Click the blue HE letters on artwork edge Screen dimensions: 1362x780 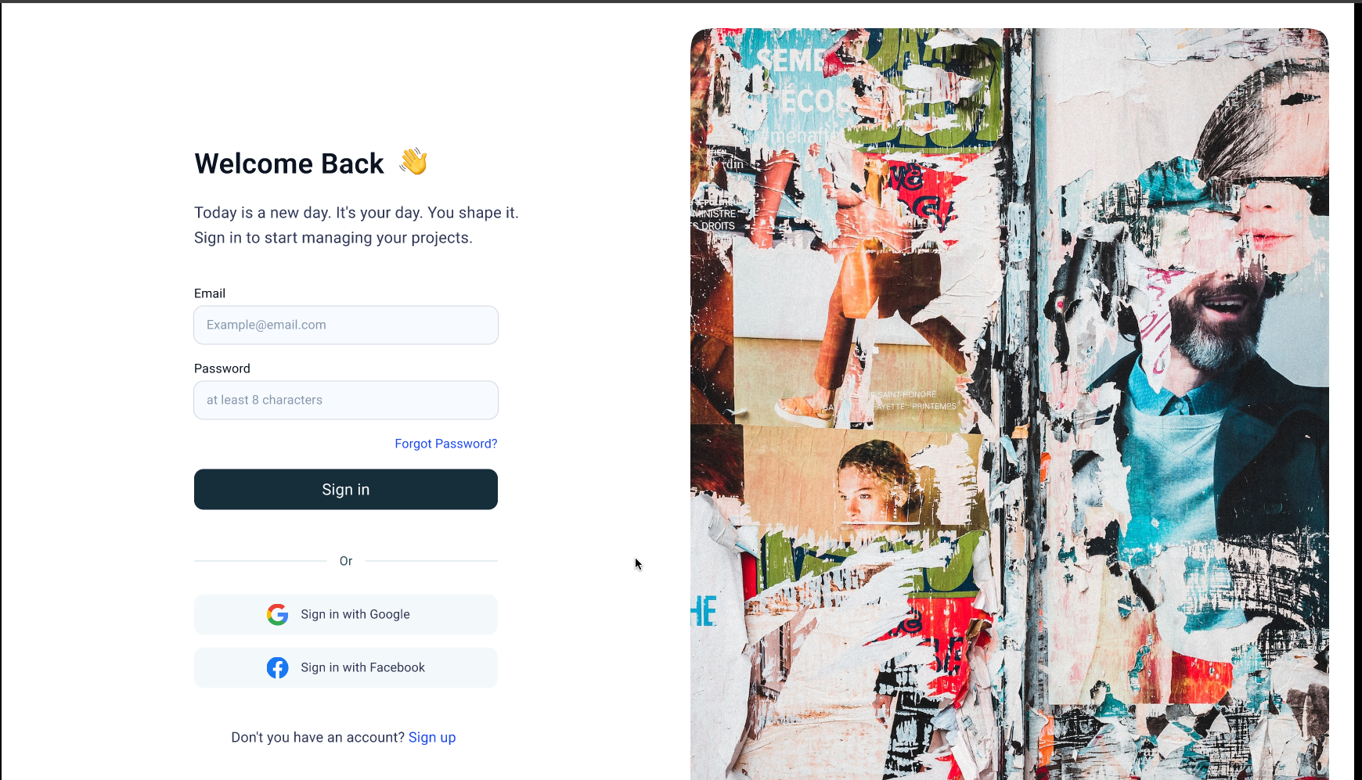click(x=704, y=611)
